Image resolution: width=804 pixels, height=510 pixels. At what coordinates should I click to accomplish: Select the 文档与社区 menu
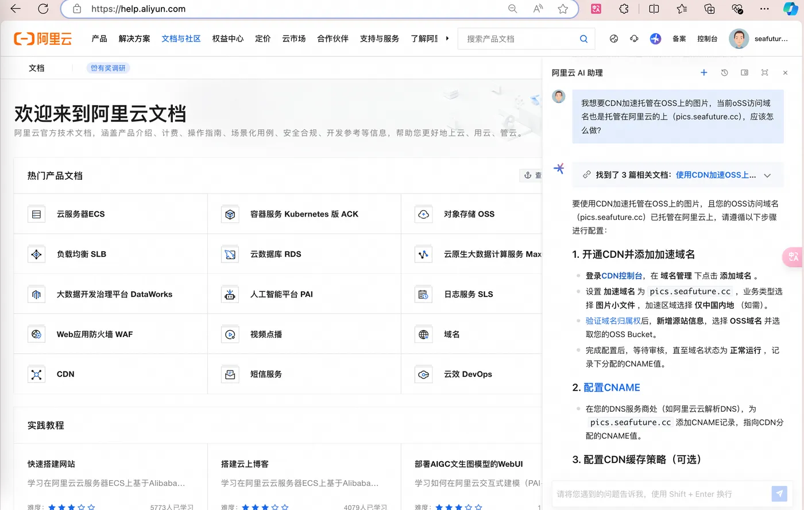(181, 38)
